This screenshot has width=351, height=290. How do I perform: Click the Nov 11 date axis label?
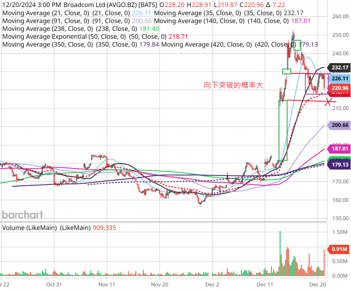tap(107, 284)
